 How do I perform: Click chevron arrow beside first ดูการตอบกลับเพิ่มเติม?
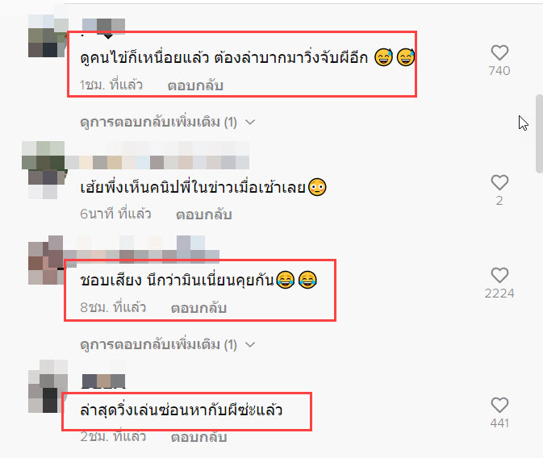(x=250, y=123)
